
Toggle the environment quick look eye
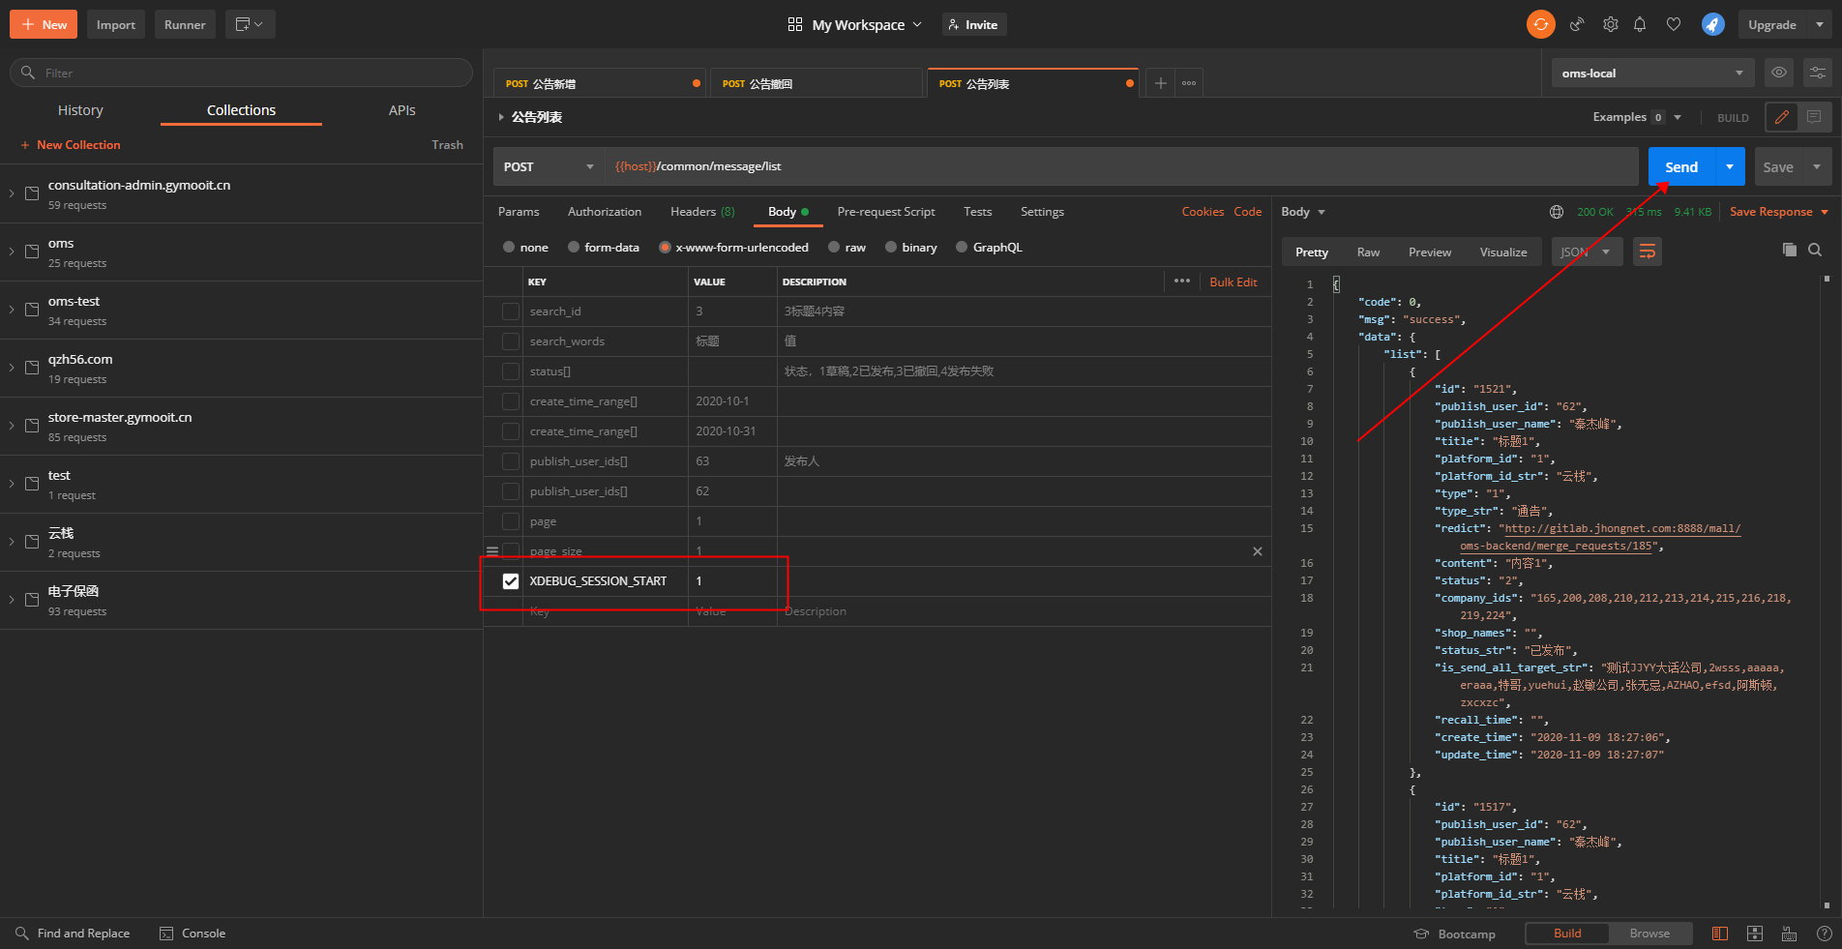tap(1778, 73)
